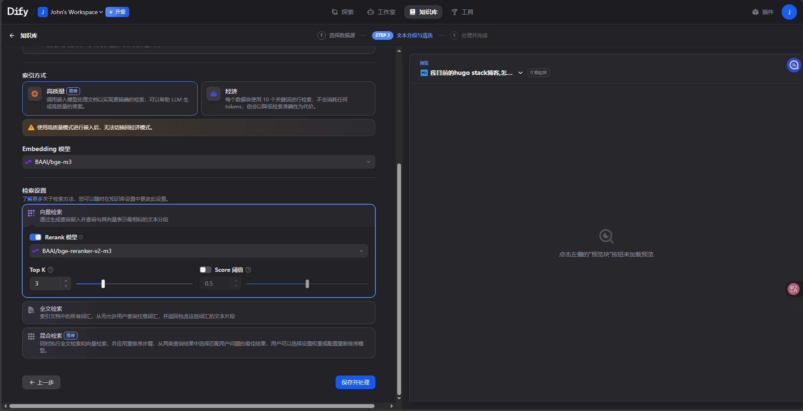Viewport: 803px width, 411px height.
Task: Click the back arrow next to 知识库
Action: (12, 36)
